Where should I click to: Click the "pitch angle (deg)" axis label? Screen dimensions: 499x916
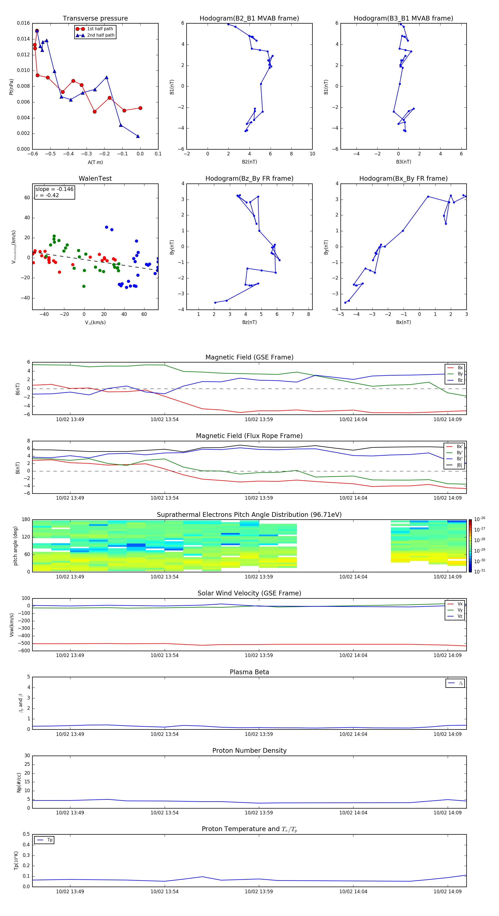pyautogui.click(x=15, y=546)
